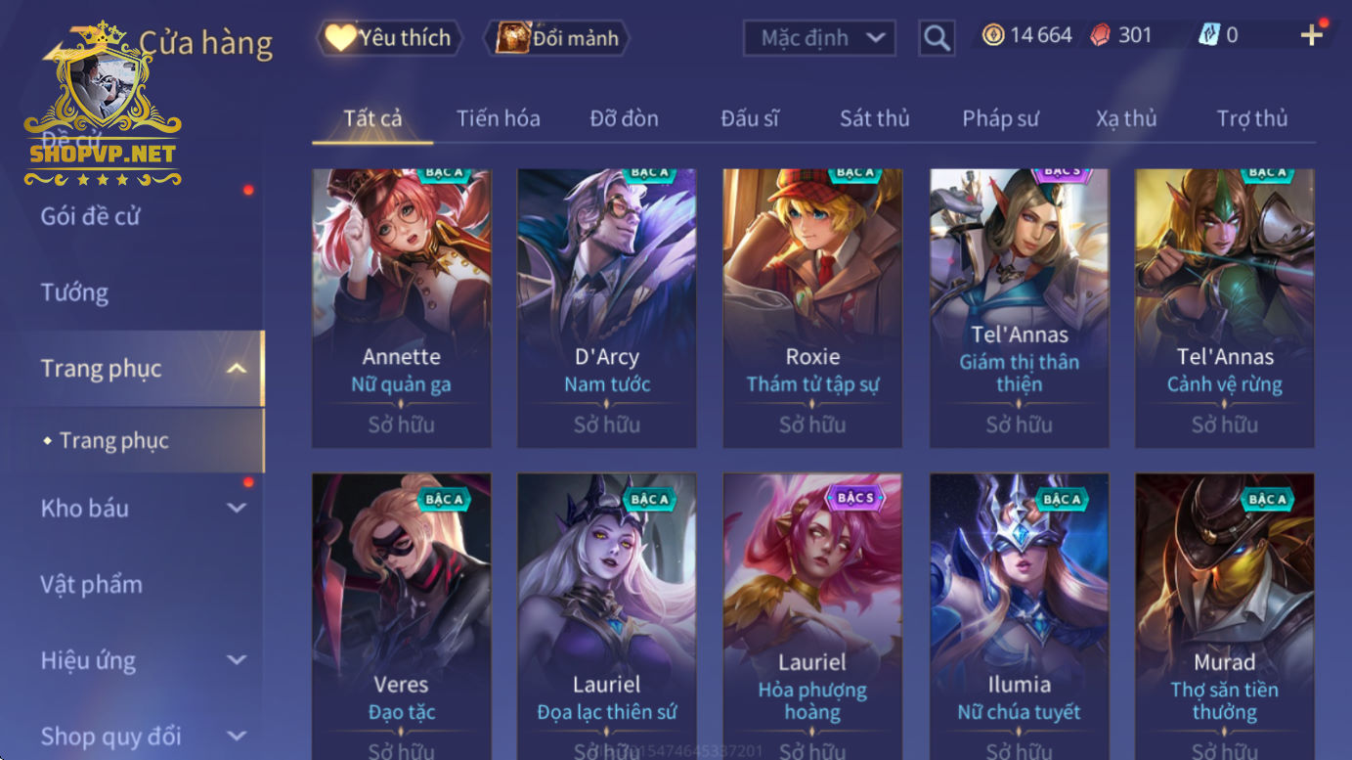Click the search magnifier icon

(937, 38)
